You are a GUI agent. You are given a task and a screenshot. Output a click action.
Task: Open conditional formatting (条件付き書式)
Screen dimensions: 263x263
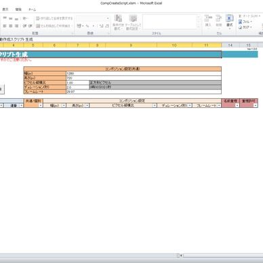[118, 22]
